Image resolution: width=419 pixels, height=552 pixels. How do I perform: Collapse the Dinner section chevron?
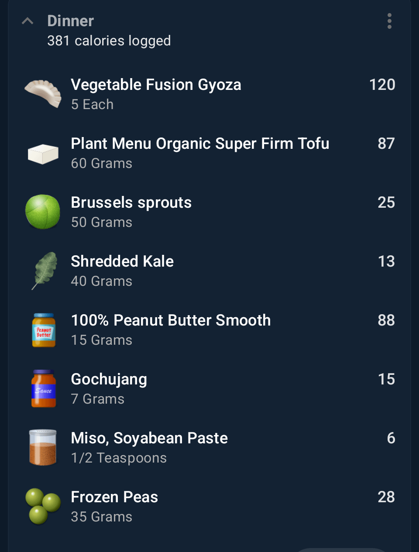(x=27, y=21)
